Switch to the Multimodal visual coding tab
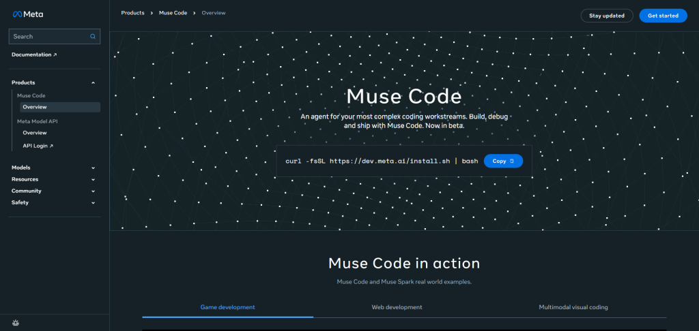 coord(573,307)
